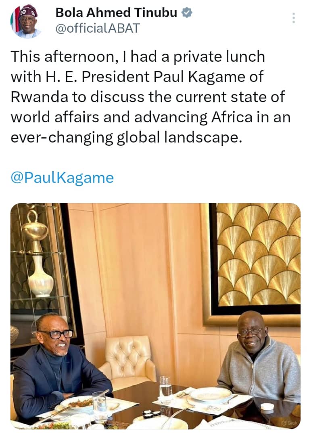Click the silver urn on the cabinet shelf
The image size is (311, 436).
(35, 229)
